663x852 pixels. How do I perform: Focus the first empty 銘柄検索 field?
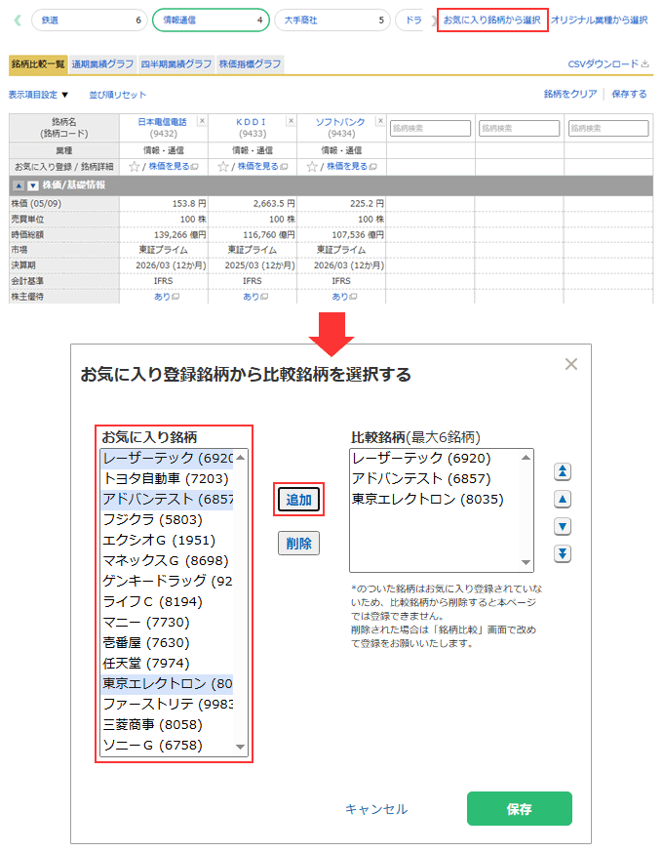(x=430, y=128)
